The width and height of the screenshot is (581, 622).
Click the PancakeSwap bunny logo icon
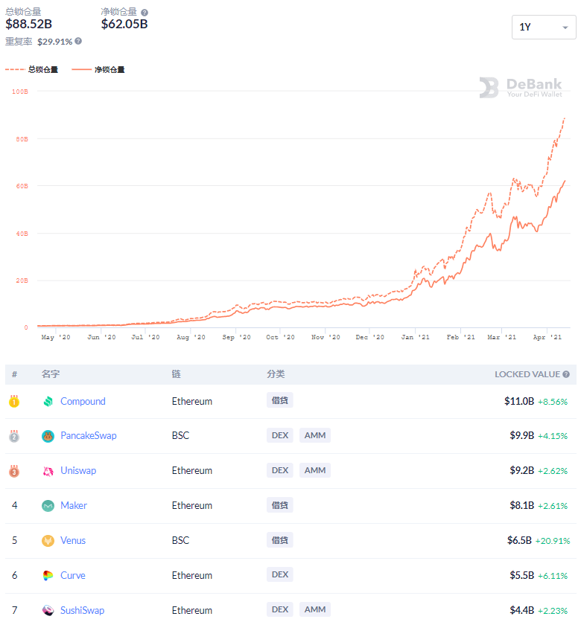click(48, 436)
